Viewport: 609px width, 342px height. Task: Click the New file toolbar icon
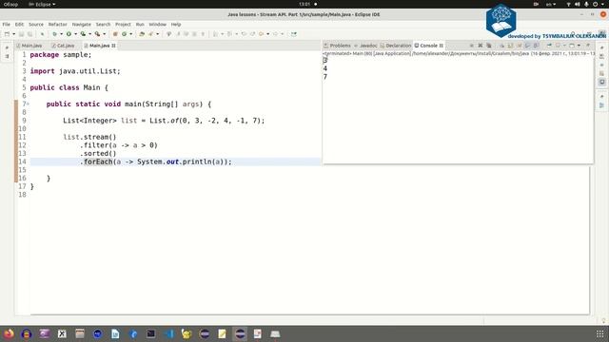pos(7,34)
